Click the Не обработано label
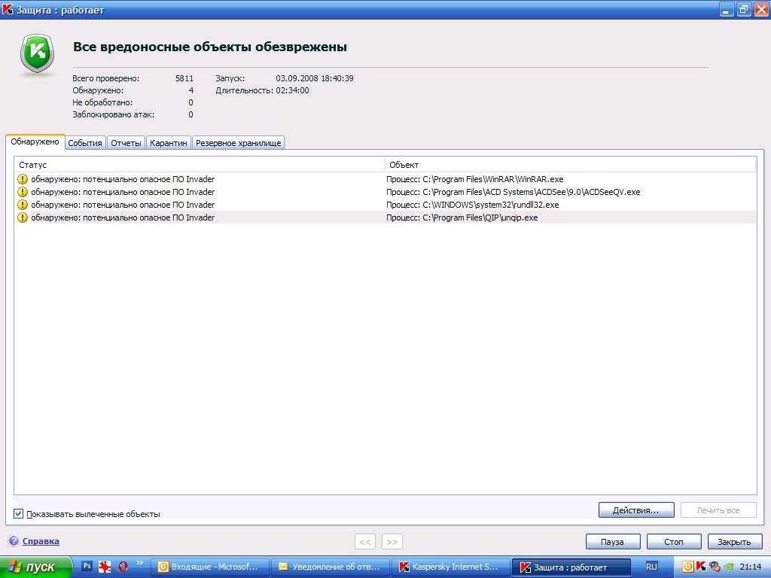Image resolution: width=771 pixels, height=578 pixels. (x=102, y=102)
